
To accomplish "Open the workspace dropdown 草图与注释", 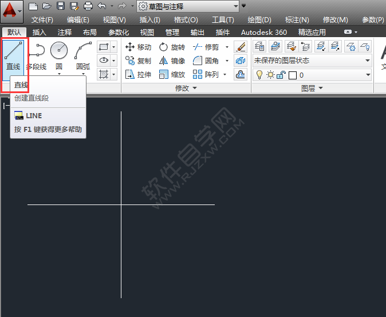I will 188,6.
